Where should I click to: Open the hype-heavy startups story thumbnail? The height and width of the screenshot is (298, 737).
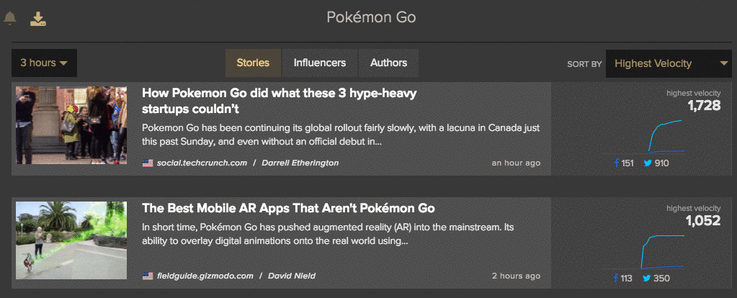(x=71, y=125)
